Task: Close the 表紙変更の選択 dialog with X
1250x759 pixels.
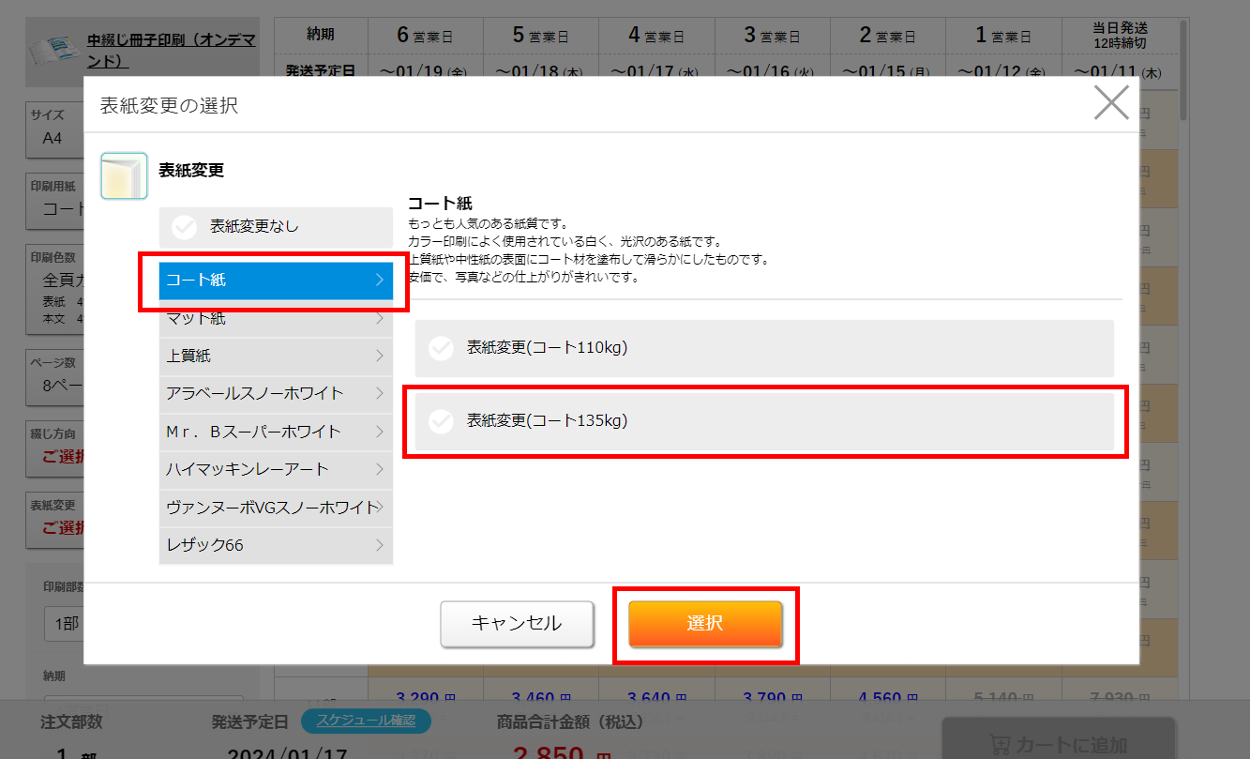Action: (x=1111, y=102)
